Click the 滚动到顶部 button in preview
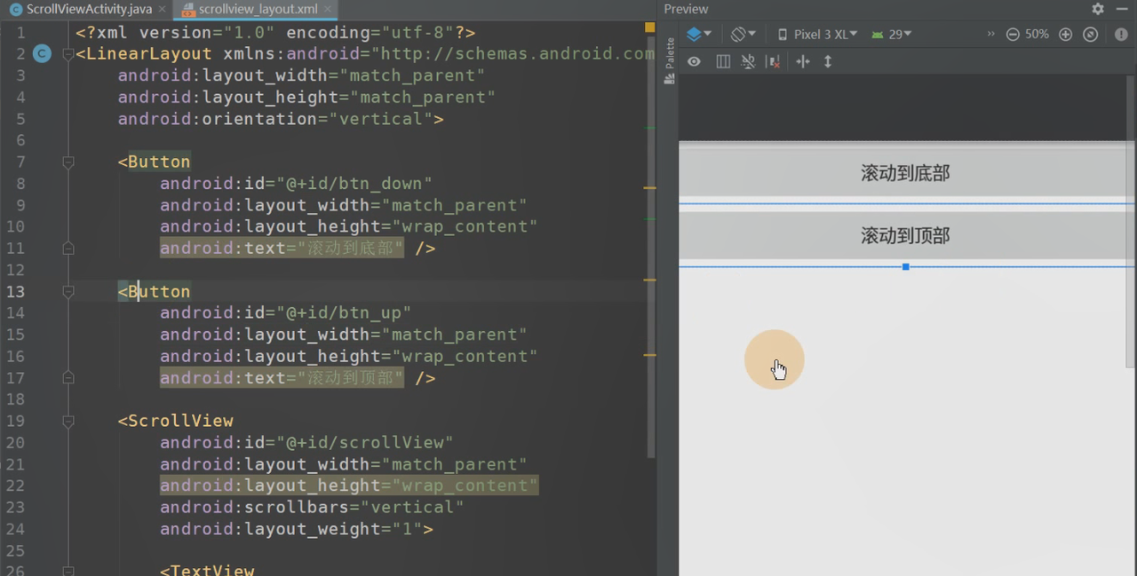The width and height of the screenshot is (1137, 576). click(906, 236)
